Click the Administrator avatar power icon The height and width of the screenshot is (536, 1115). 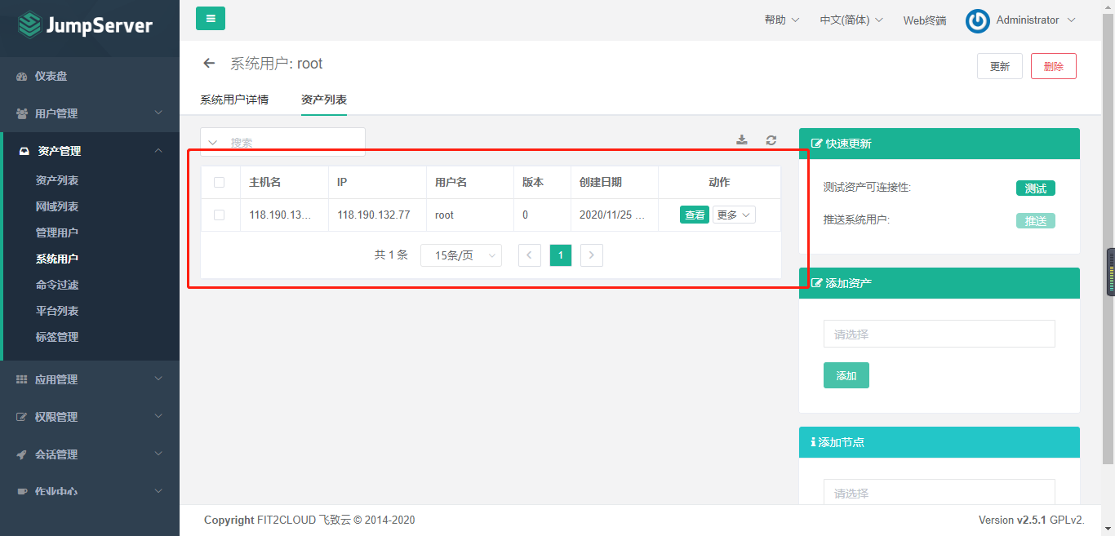click(977, 20)
